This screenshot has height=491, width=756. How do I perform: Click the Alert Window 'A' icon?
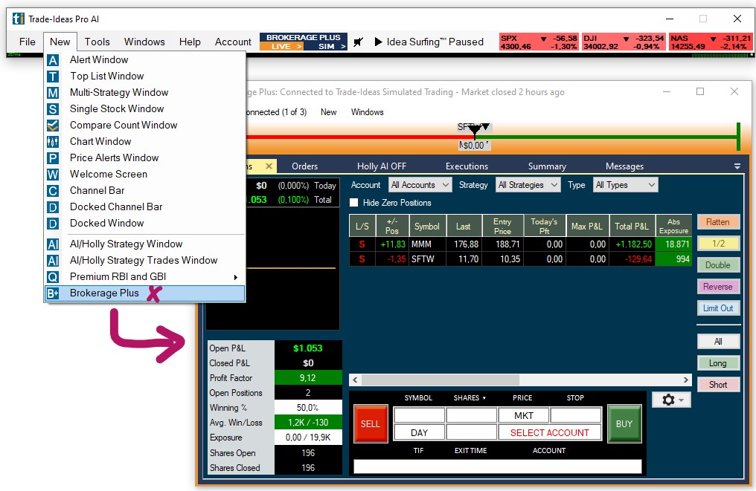click(x=53, y=60)
